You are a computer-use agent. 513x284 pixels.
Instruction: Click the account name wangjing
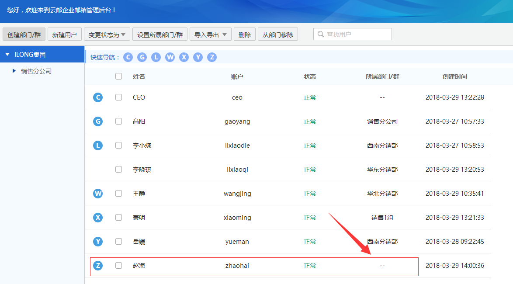tap(237, 194)
